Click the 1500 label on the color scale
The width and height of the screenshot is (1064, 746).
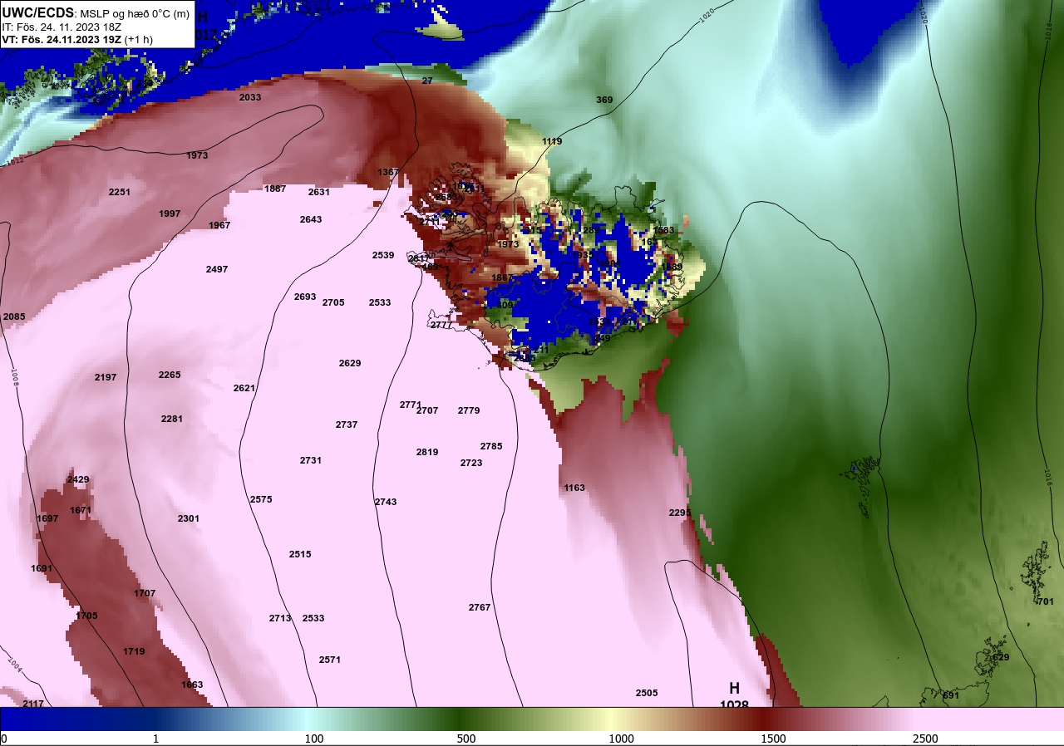tap(773, 739)
